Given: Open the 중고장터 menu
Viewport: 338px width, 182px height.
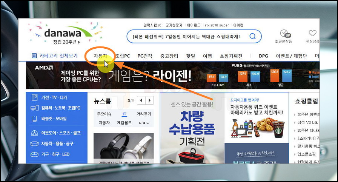Looking at the screenshot, I should coord(169,56).
